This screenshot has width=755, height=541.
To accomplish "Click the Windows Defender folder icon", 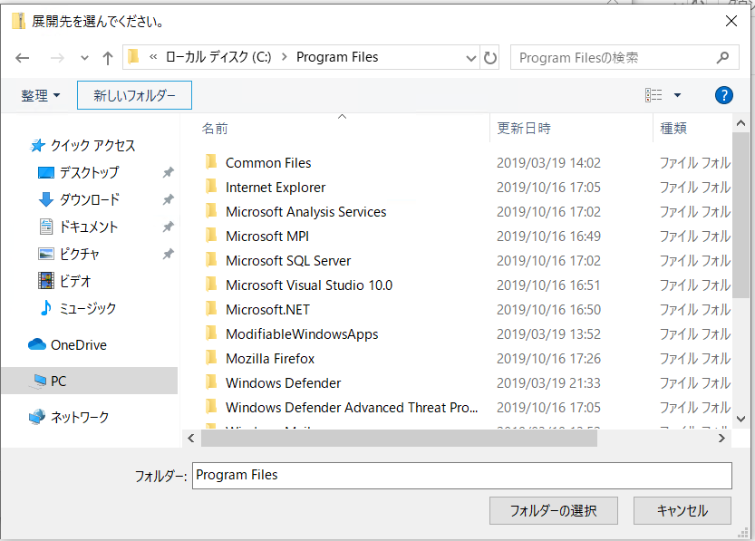I will (x=211, y=382).
